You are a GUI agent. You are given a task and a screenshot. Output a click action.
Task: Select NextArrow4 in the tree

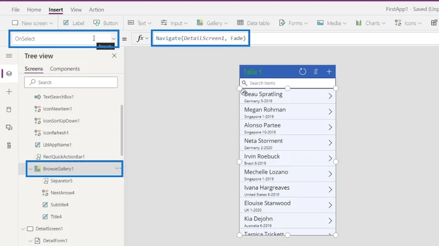[x=62, y=193]
